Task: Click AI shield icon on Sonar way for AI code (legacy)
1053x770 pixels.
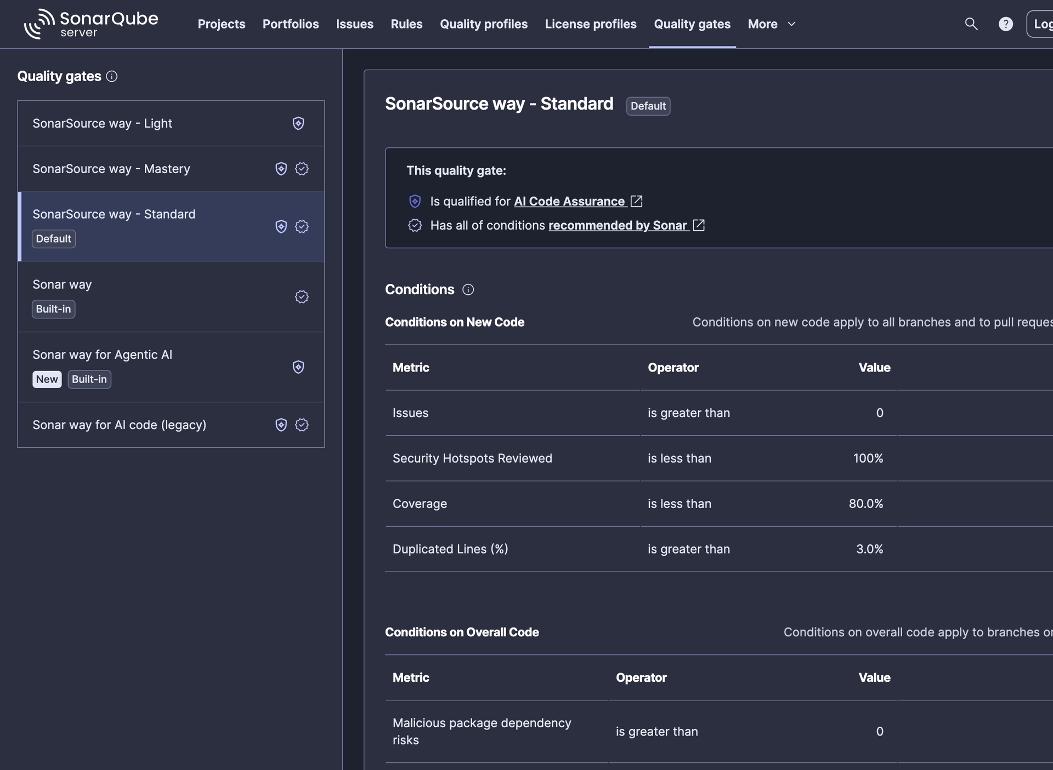Action: pos(281,425)
